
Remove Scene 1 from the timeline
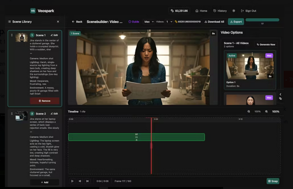44,101
